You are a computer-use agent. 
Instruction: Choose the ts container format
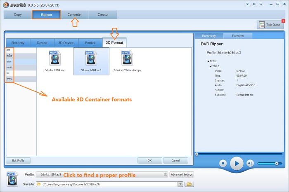coord(21,73)
